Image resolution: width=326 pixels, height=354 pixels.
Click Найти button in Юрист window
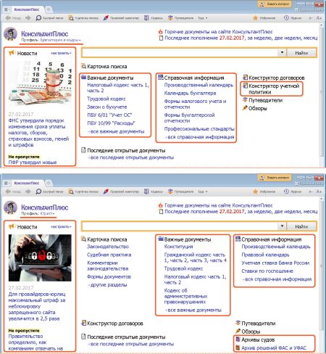(x=301, y=226)
